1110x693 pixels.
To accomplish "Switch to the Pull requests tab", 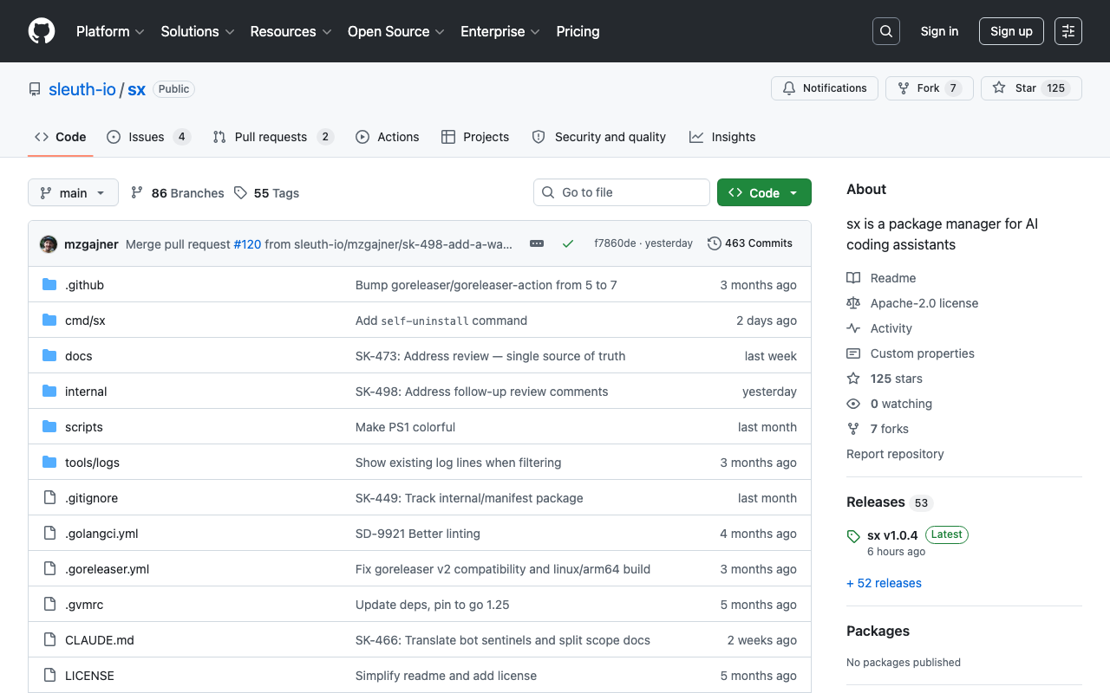I will [x=272, y=137].
